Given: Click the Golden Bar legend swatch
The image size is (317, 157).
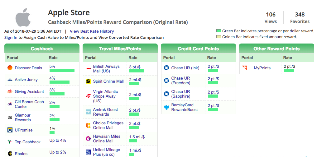Looking at the screenshot, I should click(x=219, y=37).
